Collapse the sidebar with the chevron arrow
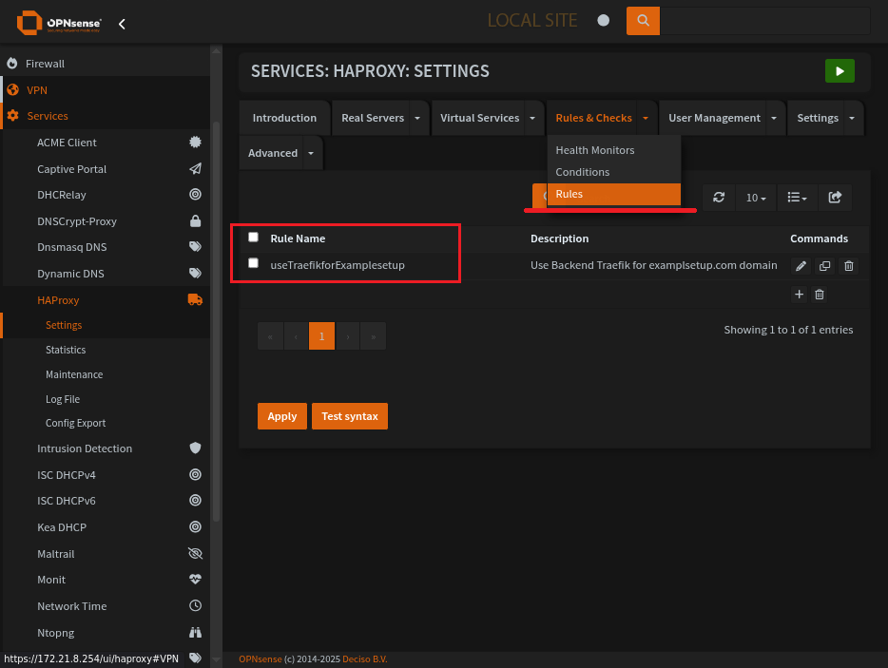 pos(122,24)
